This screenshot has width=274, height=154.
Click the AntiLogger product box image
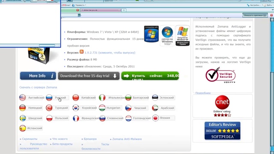[x=39, y=56]
